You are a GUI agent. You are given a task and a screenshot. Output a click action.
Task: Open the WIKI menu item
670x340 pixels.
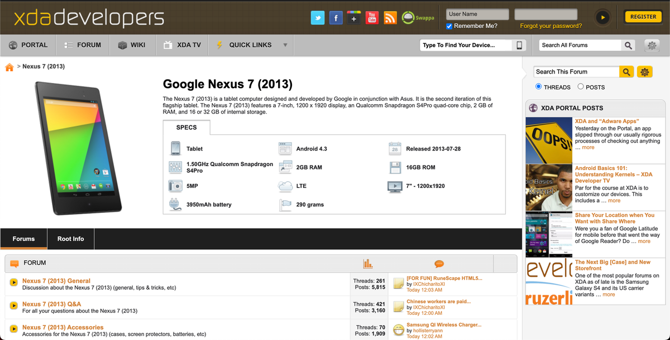131,45
